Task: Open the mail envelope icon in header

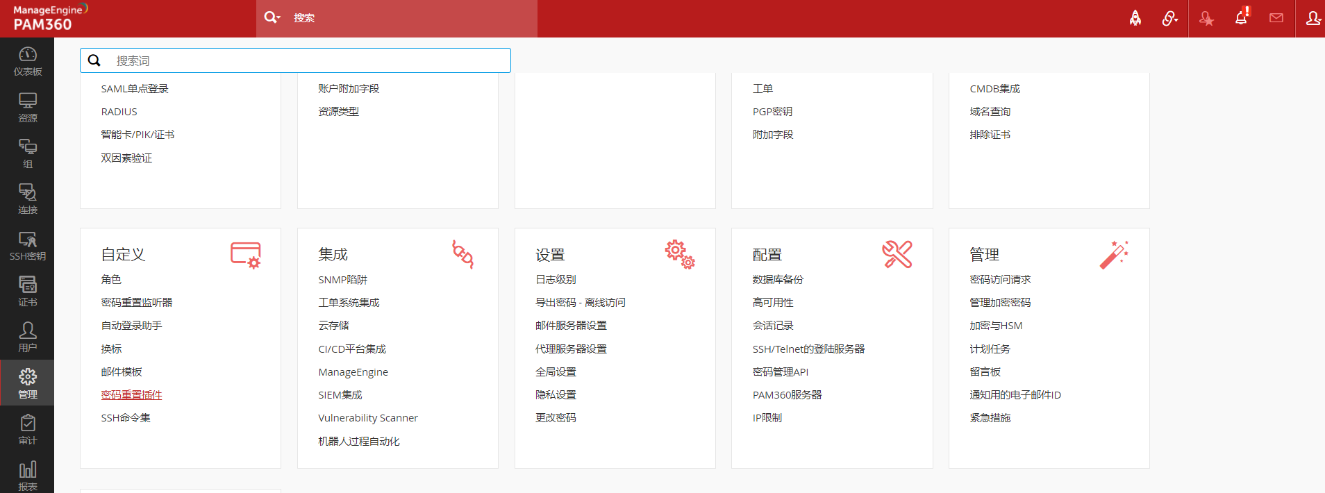Action: [x=1276, y=18]
